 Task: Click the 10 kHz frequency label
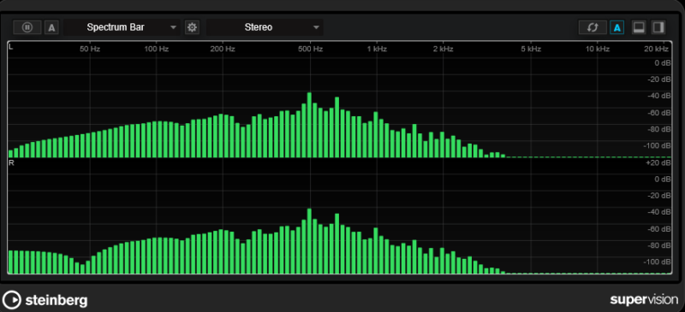tap(597, 49)
